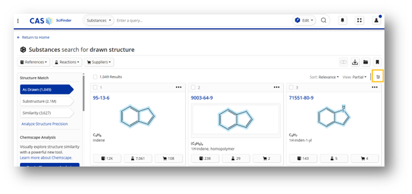The image size is (412, 194).
Task: Click the combine answer sets icon
Action: [x=343, y=62]
